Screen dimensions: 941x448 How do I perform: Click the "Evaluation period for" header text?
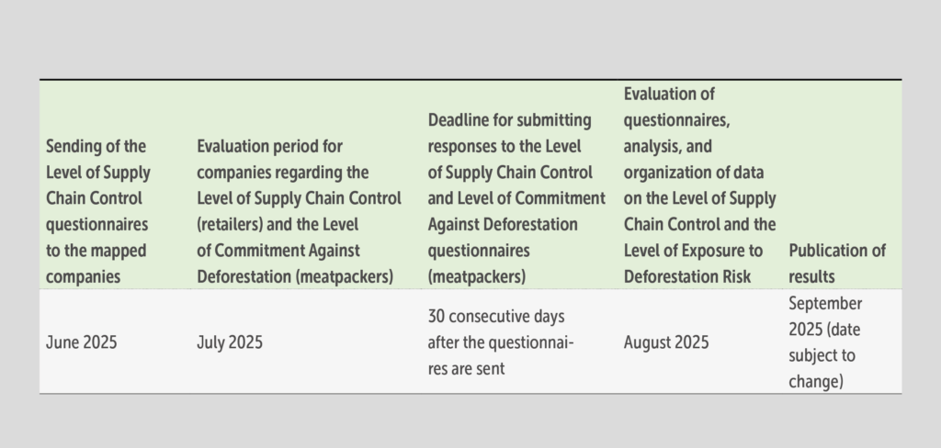(270, 146)
